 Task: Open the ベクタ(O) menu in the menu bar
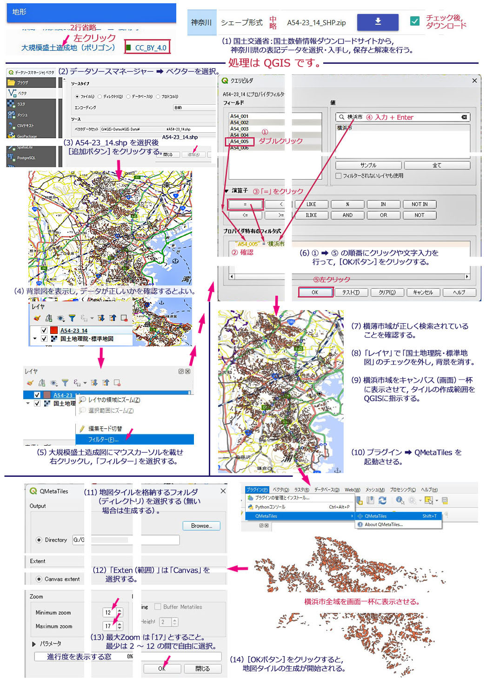[x=280, y=490]
